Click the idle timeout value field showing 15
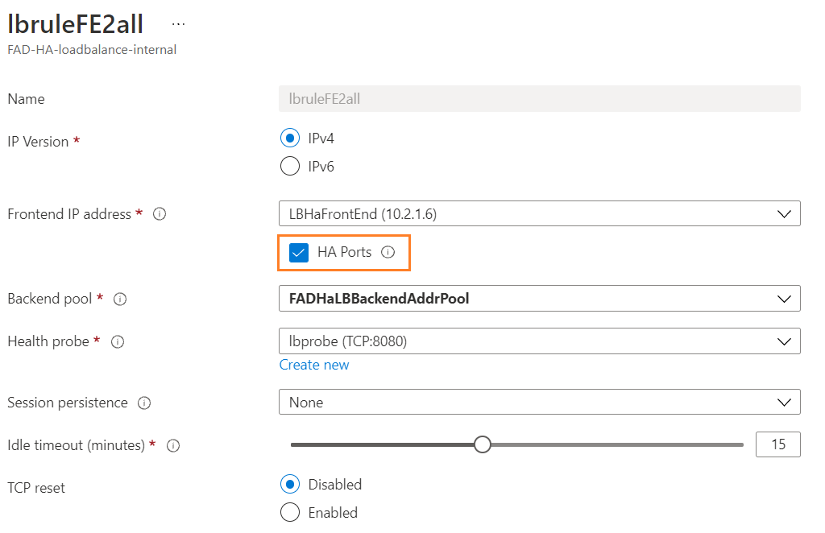825x533 pixels. tap(777, 444)
